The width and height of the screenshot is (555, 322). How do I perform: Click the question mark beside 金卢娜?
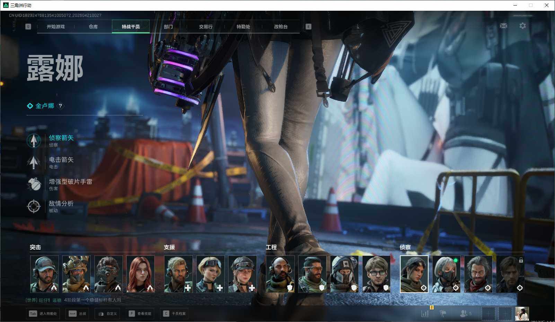60,106
